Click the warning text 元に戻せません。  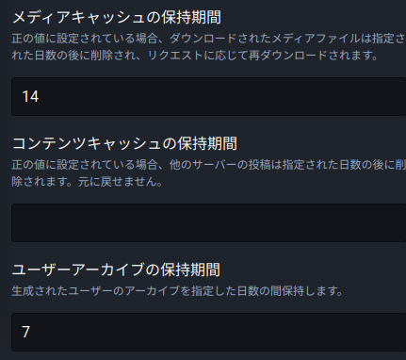pos(120,182)
